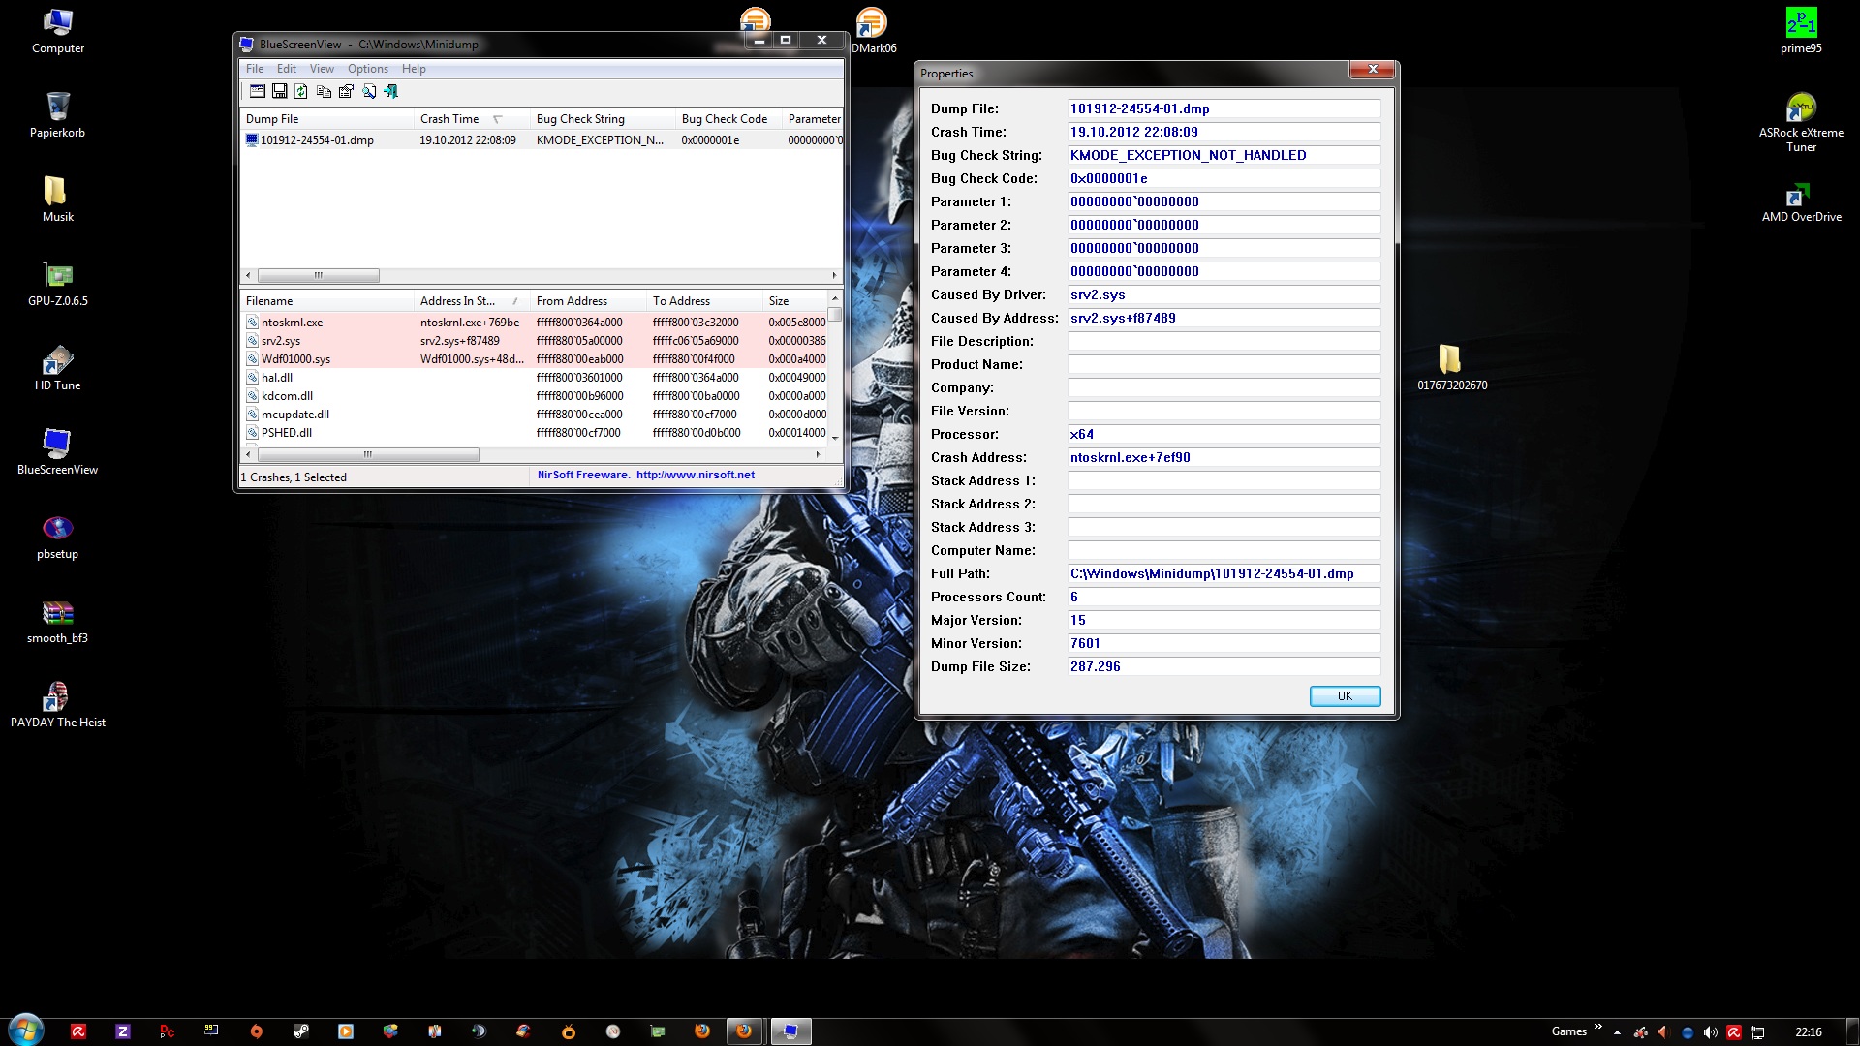Click the driver list's scroll-down arrow
Image resolution: width=1860 pixels, height=1046 pixels.
pyautogui.click(x=834, y=437)
